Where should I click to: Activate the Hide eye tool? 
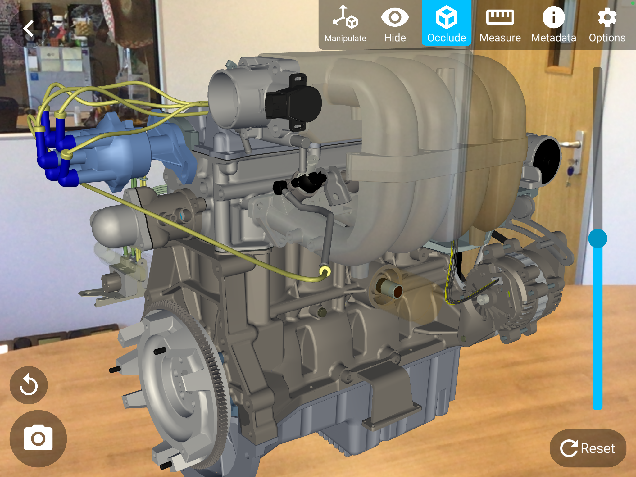point(395,24)
